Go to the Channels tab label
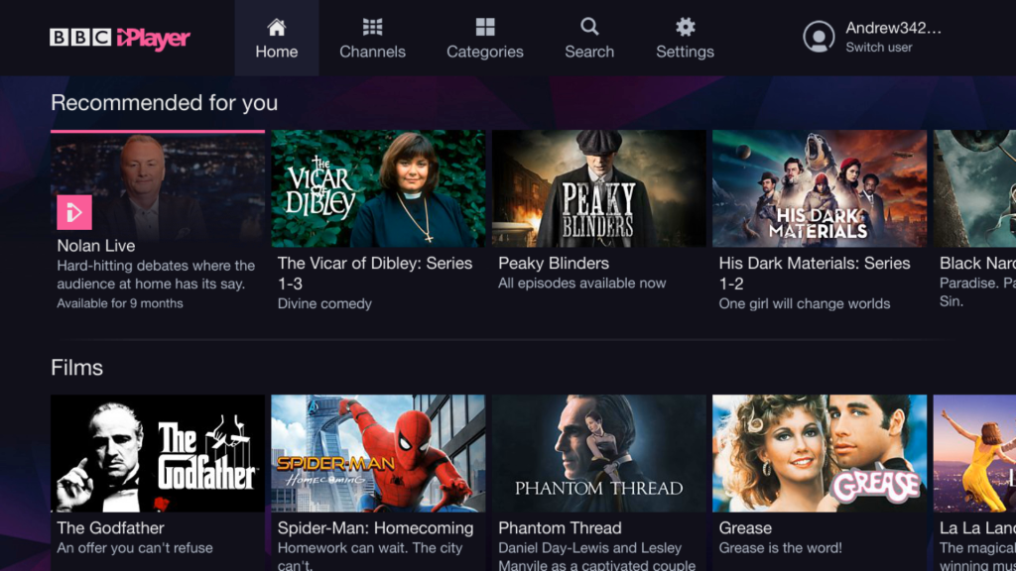1016x571 pixels. click(372, 52)
